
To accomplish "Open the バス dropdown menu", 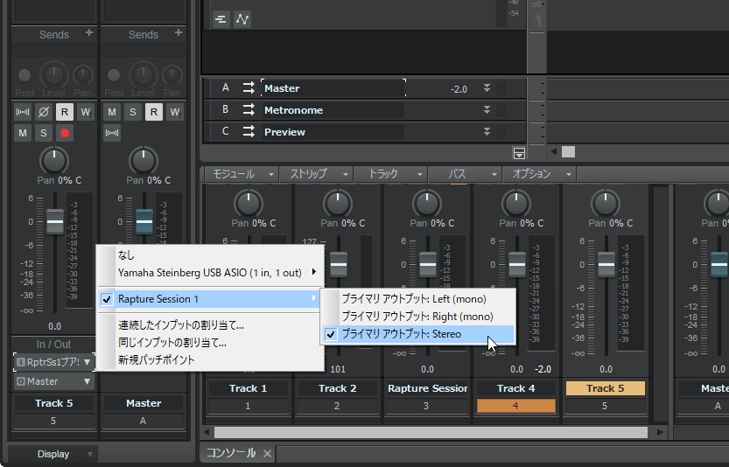I will pyautogui.click(x=465, y=174).
